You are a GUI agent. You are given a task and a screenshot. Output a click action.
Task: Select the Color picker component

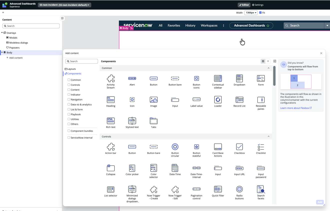tap(132, 170)
